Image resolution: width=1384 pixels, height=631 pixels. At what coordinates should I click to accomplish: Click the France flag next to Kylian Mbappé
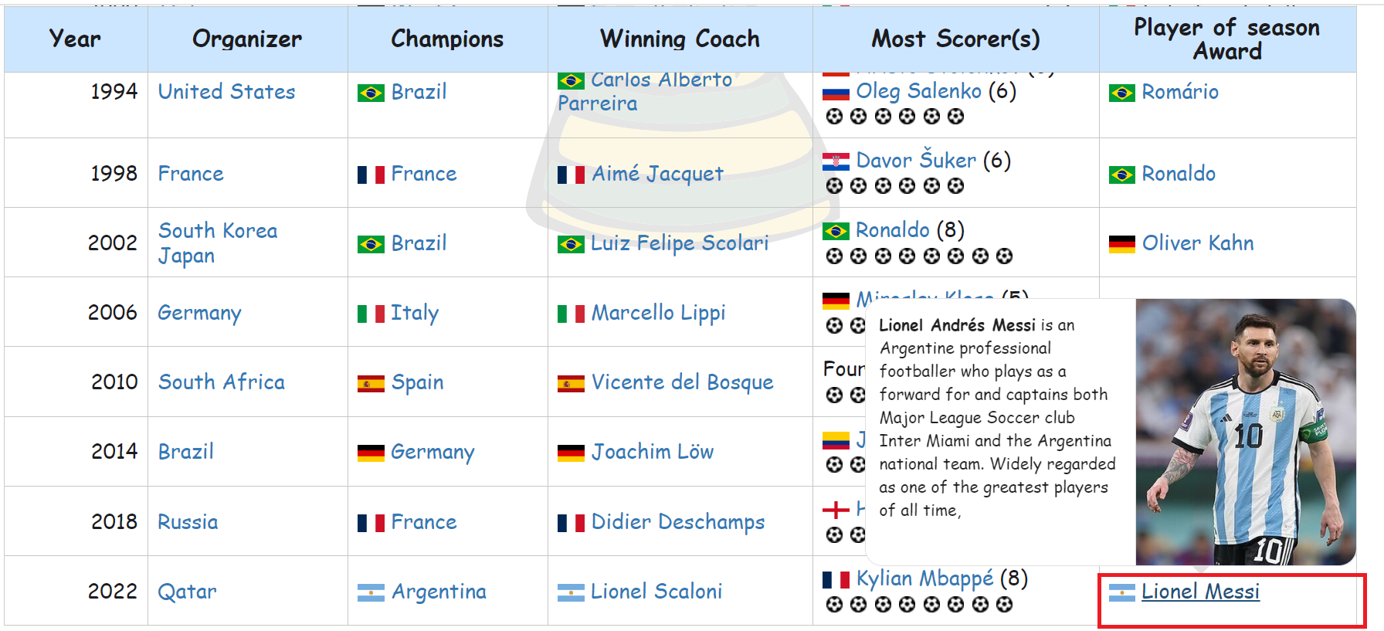point(836,579)
